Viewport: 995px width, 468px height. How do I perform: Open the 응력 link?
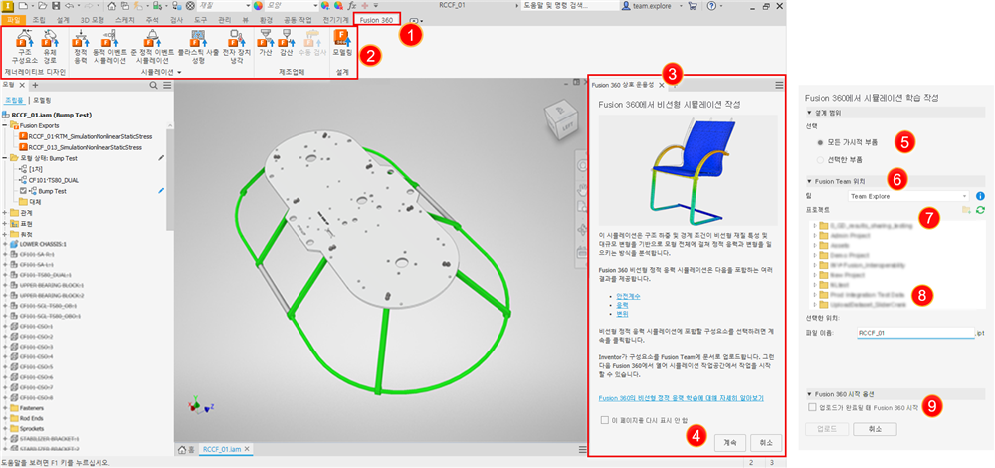pyautogui.click(x=623, y=306)
